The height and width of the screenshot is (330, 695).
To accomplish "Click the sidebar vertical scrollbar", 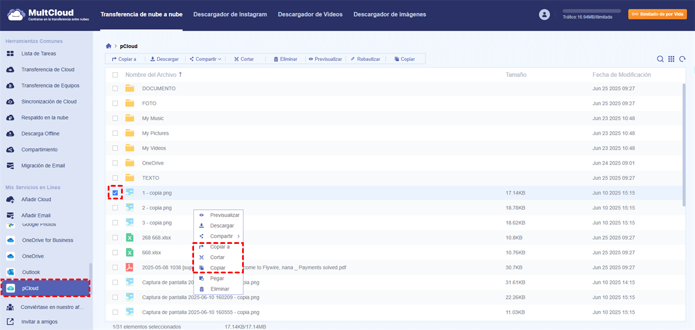I will click(90, 279).
